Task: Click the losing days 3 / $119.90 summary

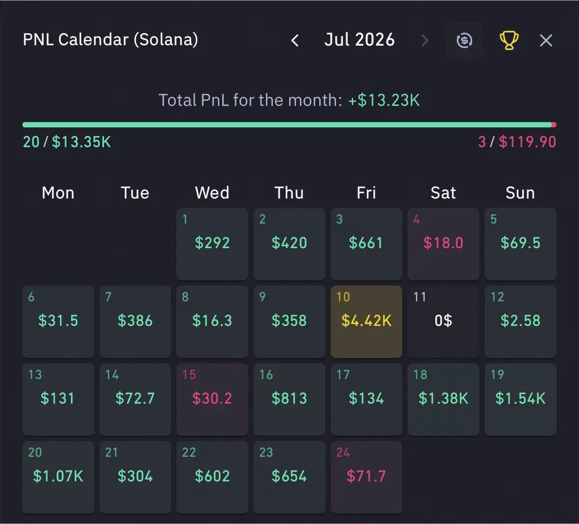Action: coord(517,142)
